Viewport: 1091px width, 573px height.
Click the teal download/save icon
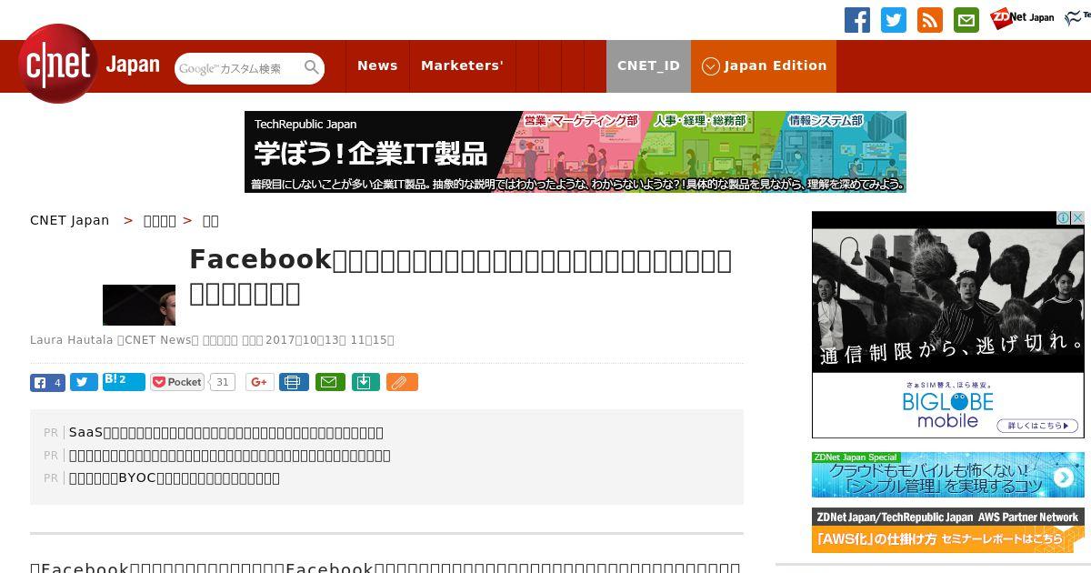(x=365, y=382)
